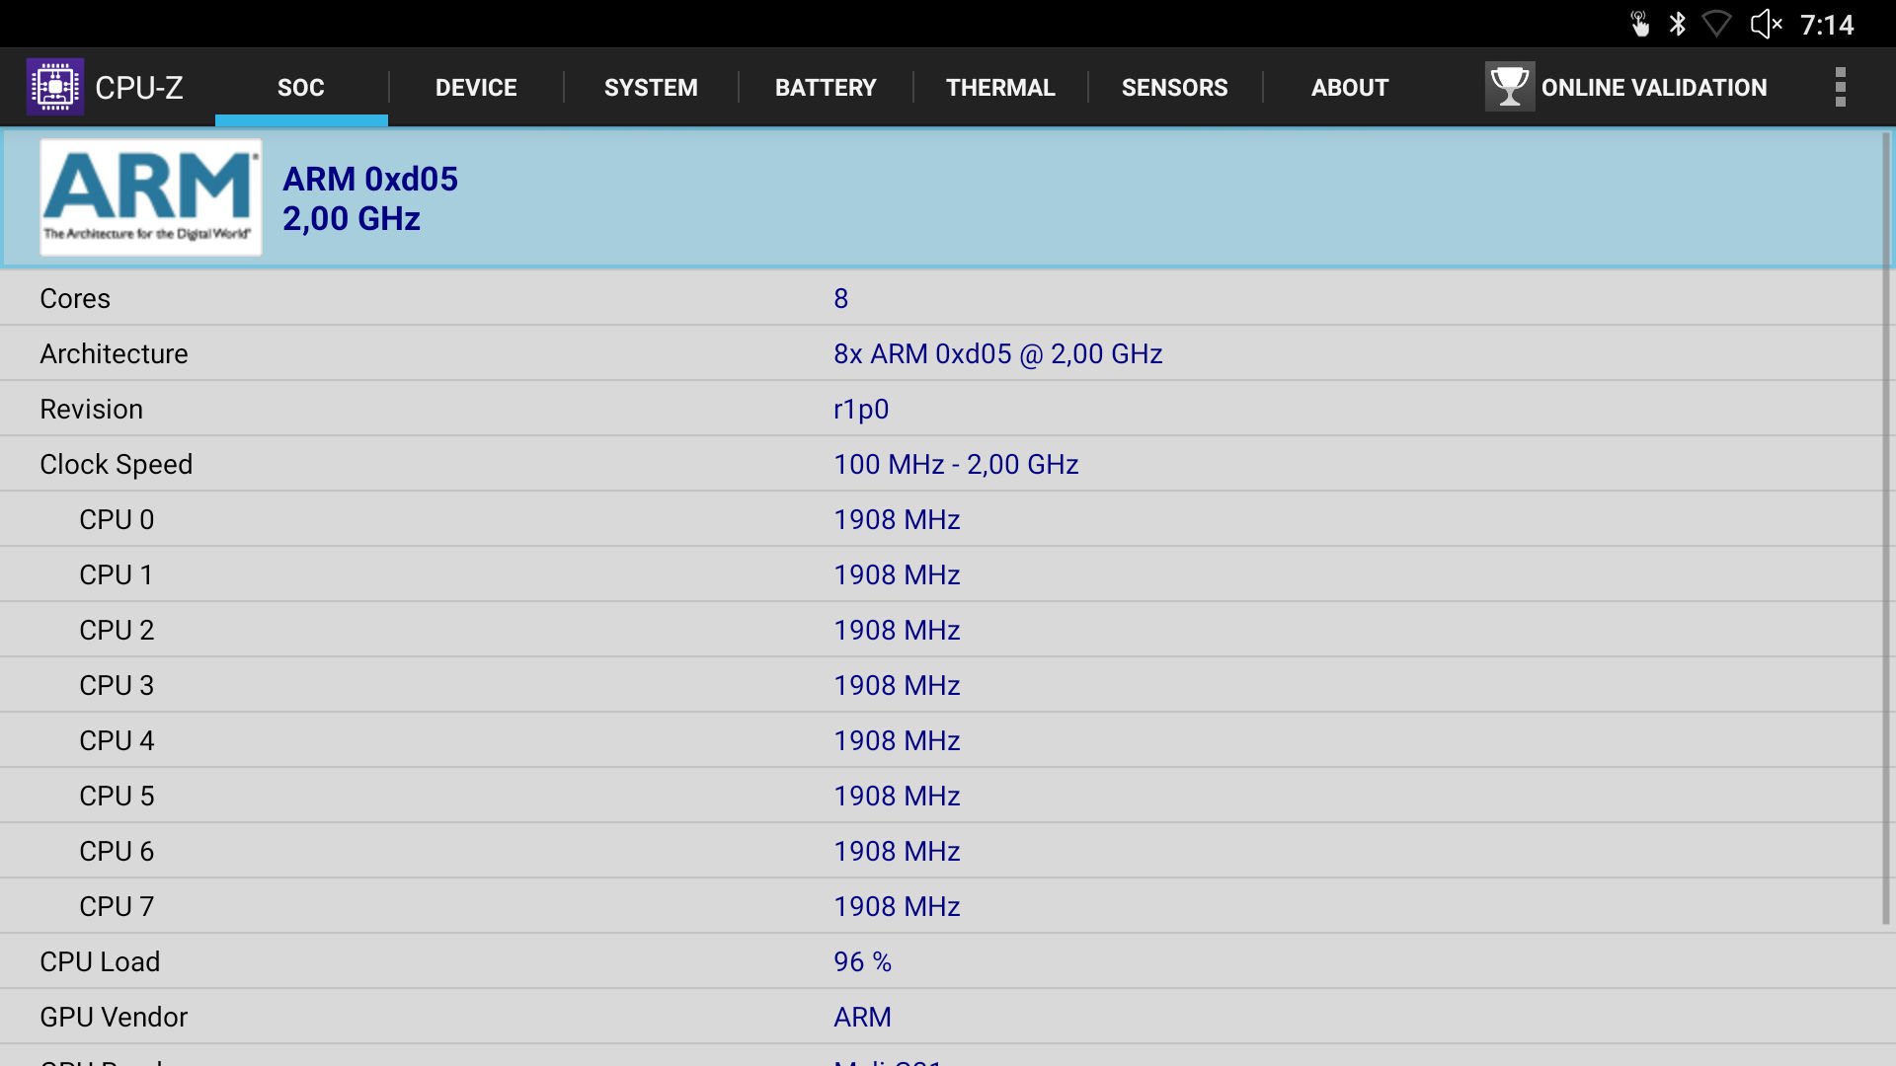Click the 96 % CPU load value
Image resolution: width=1896 pixels, height=1066 pixels.
point(862,961)
